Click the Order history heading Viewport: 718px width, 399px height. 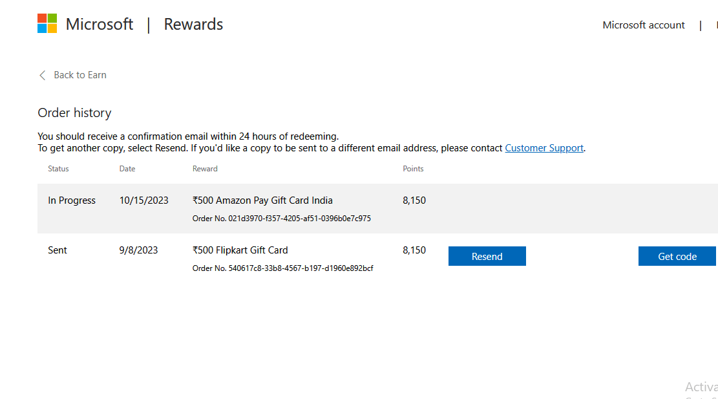(x=74, y=113)
